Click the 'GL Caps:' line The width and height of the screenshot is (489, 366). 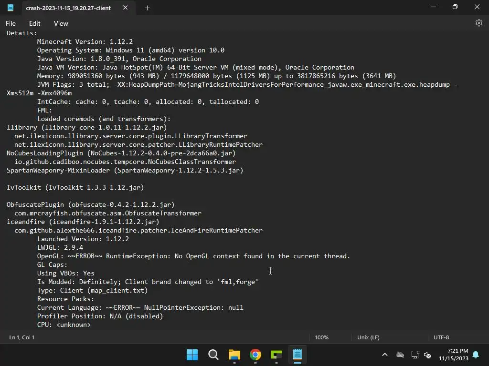[52, 265]
